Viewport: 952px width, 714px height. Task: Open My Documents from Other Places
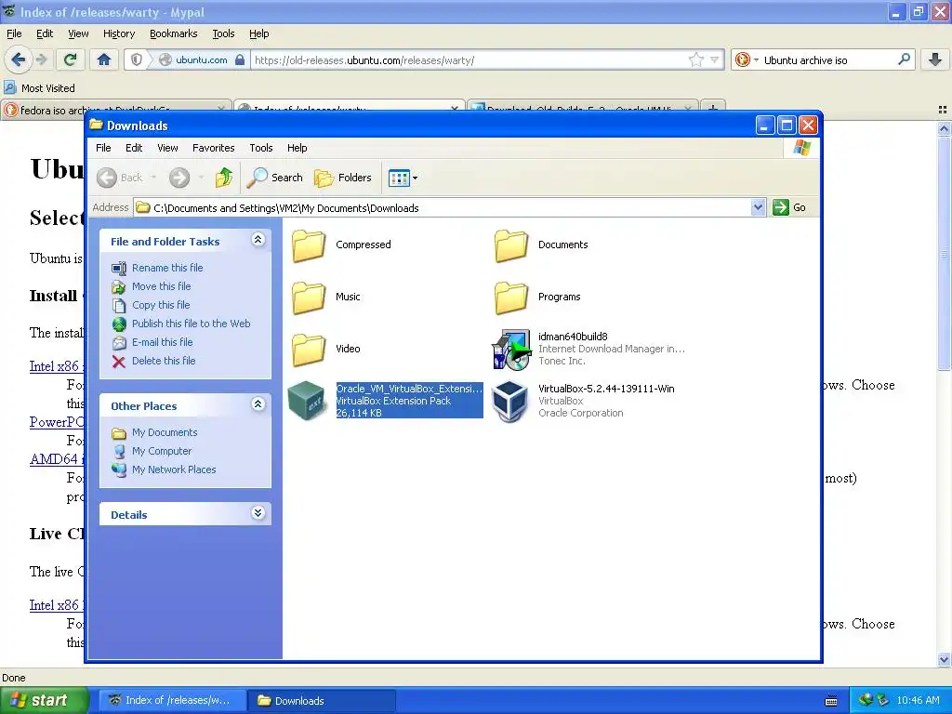(165, 432)
